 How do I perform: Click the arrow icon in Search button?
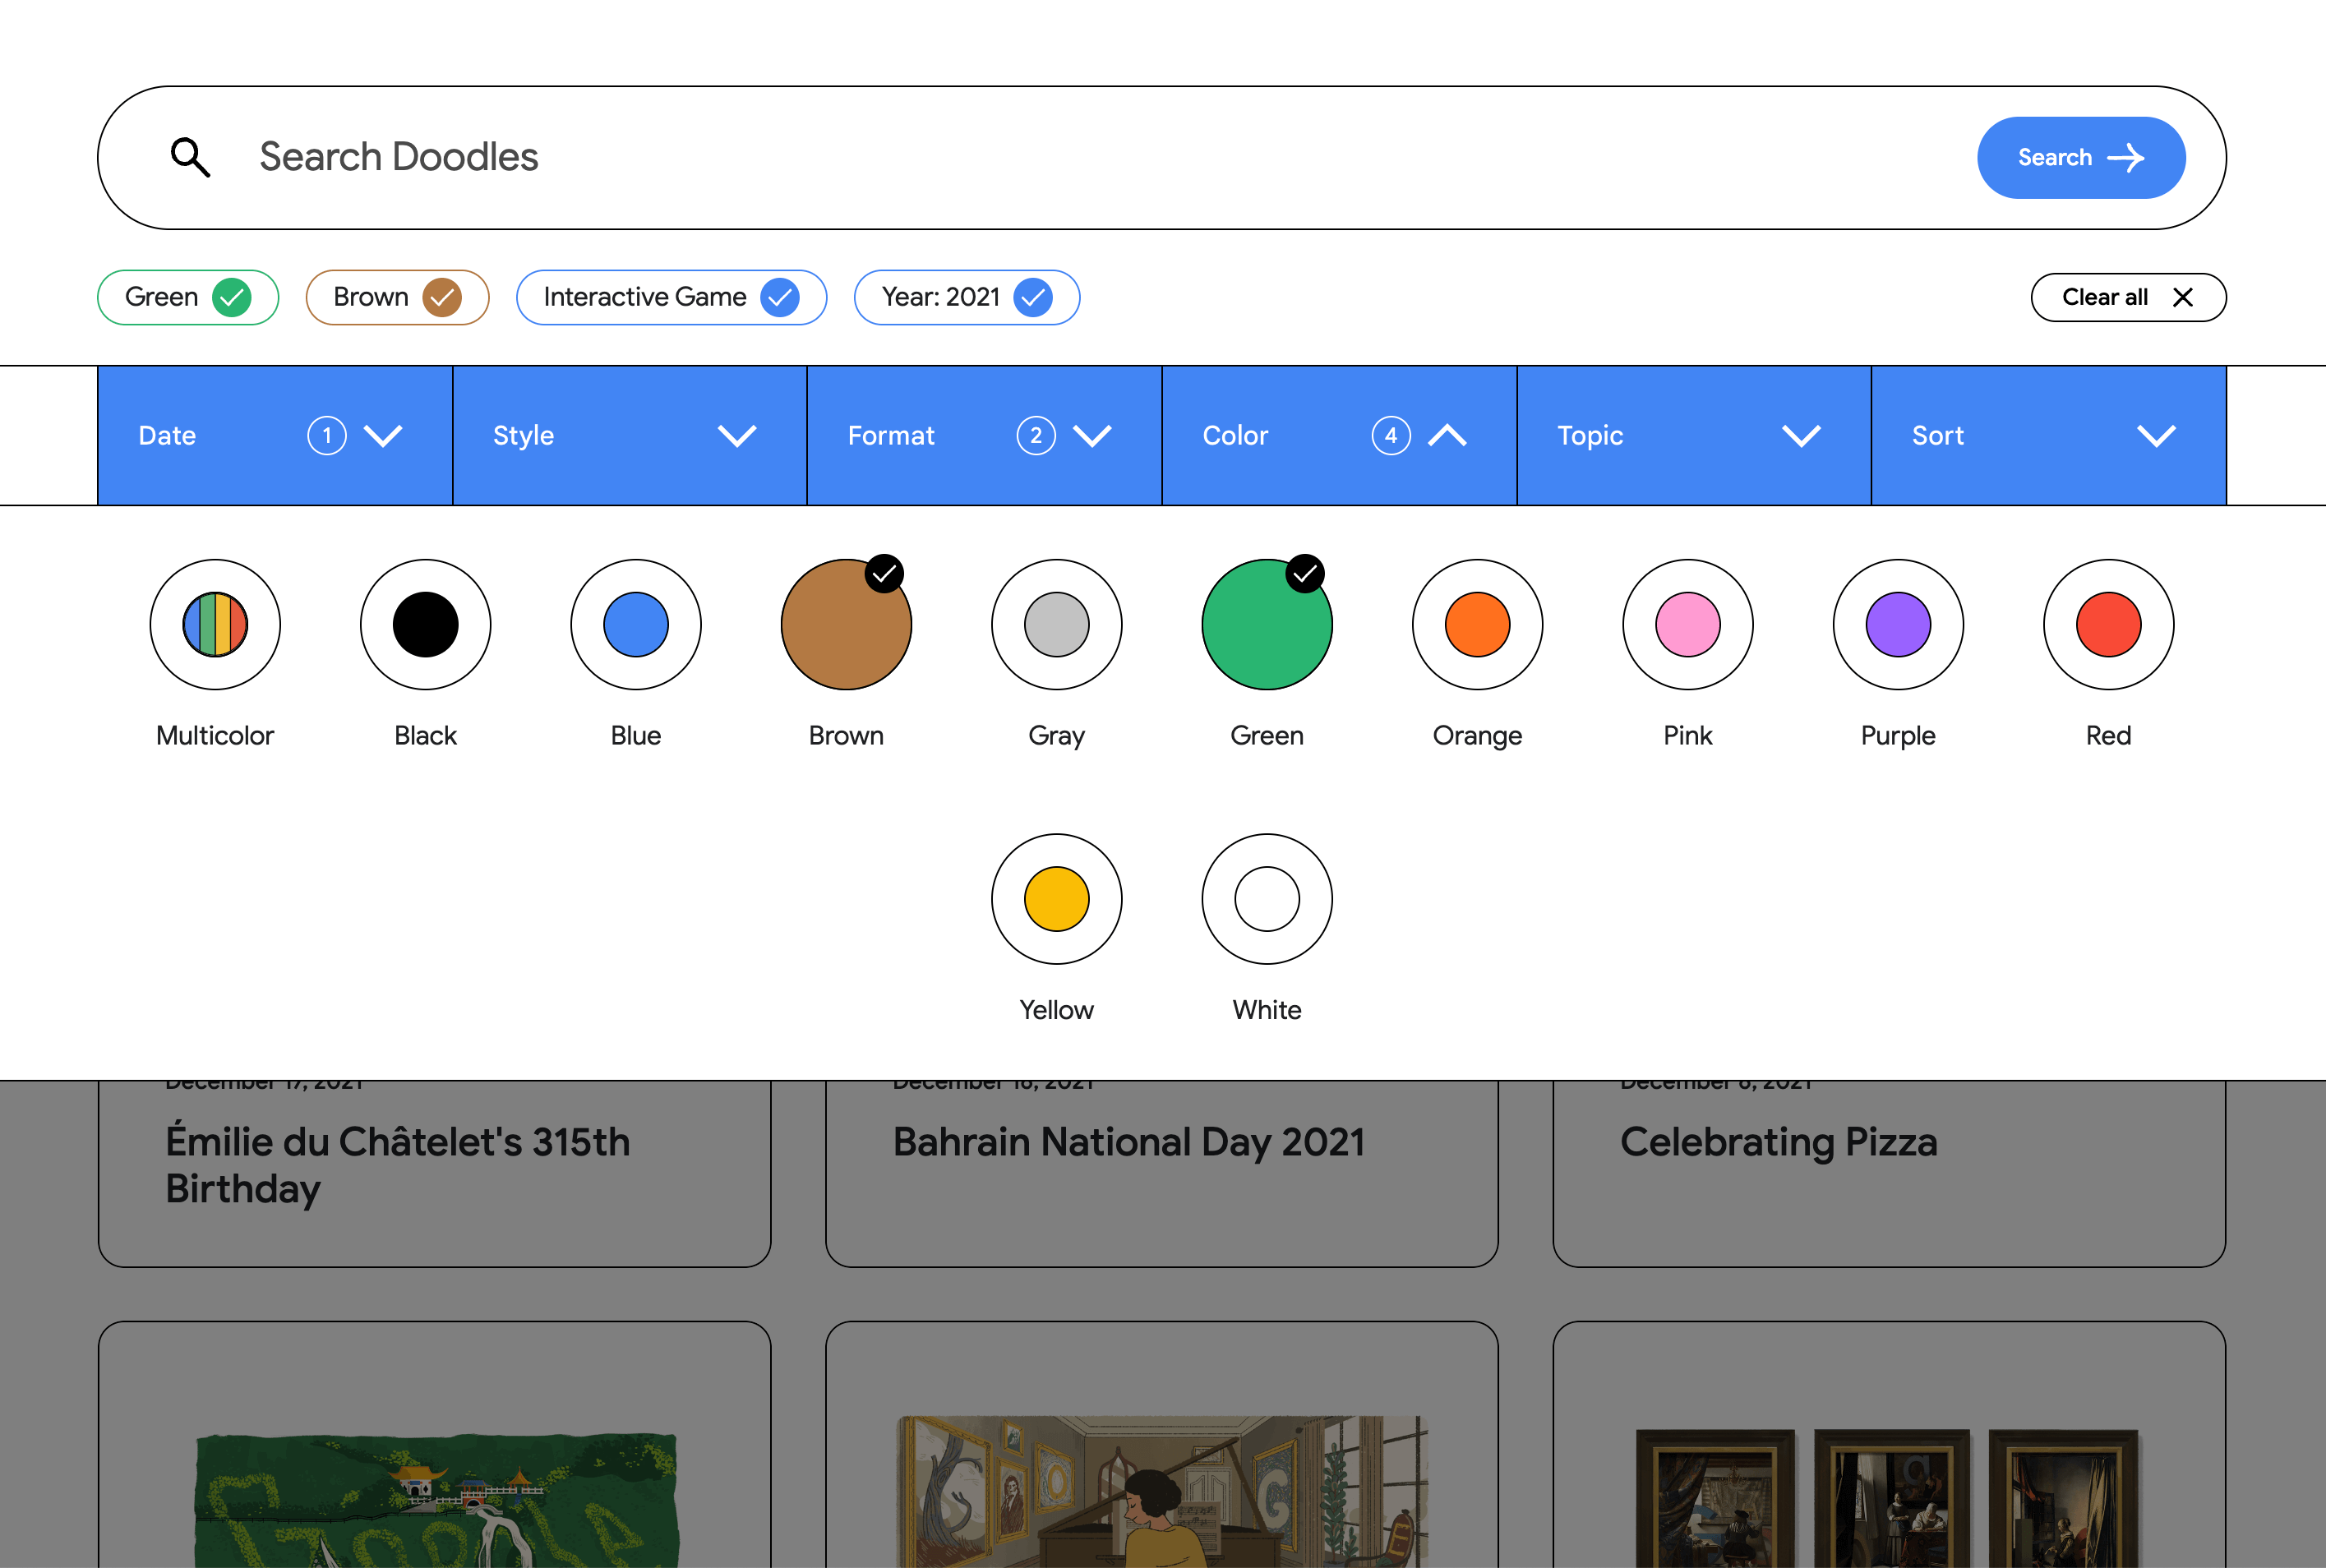[2125, 157]
